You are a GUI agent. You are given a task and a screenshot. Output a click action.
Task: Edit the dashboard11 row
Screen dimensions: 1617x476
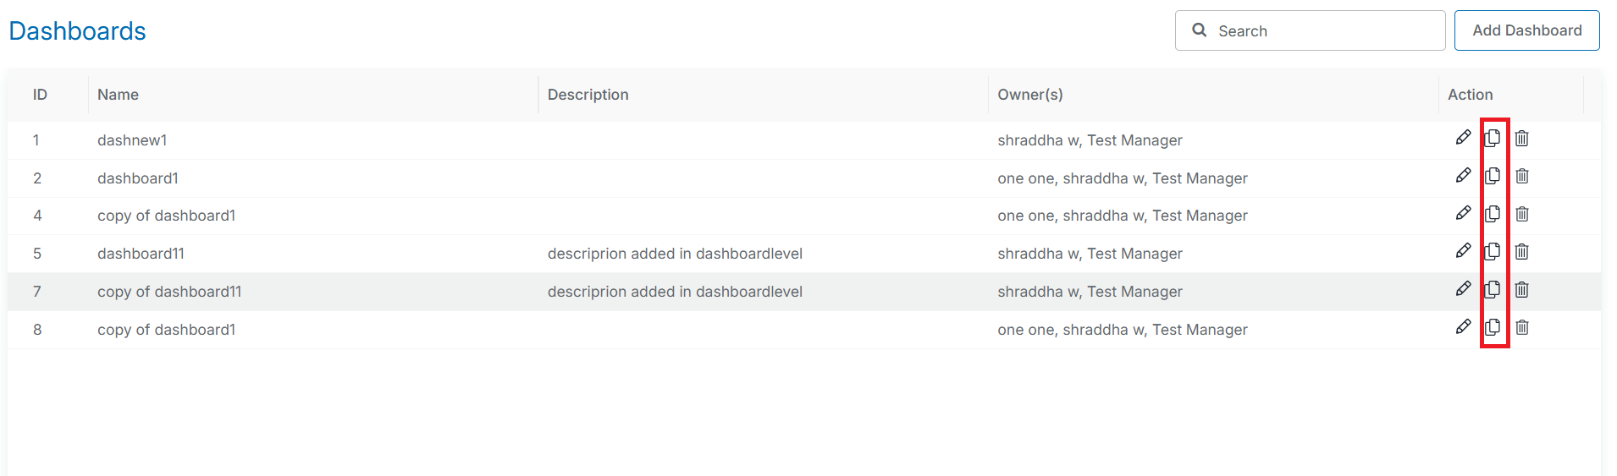click(1463, 251)
